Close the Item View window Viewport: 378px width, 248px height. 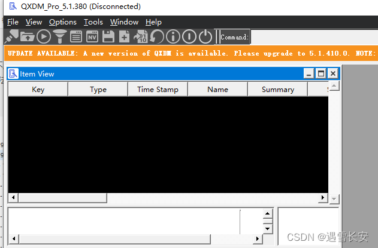pos(333,74)
